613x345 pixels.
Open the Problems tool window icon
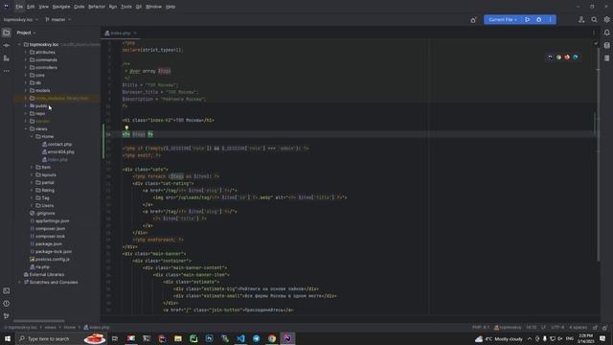pos(7,303)
